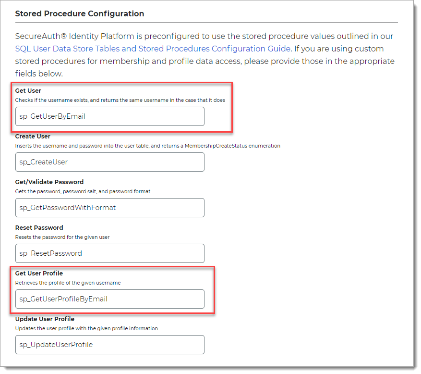
Task: Click the "Updates the user profile" description text
Action: [86, 328]
